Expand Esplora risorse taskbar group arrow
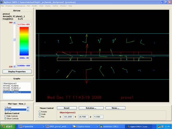 (x=97, y=127)
